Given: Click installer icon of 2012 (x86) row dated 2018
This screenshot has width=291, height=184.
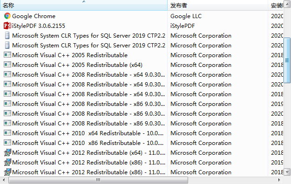Looking at the screenshot, I should pyautogui.click(x=7, y=172).
